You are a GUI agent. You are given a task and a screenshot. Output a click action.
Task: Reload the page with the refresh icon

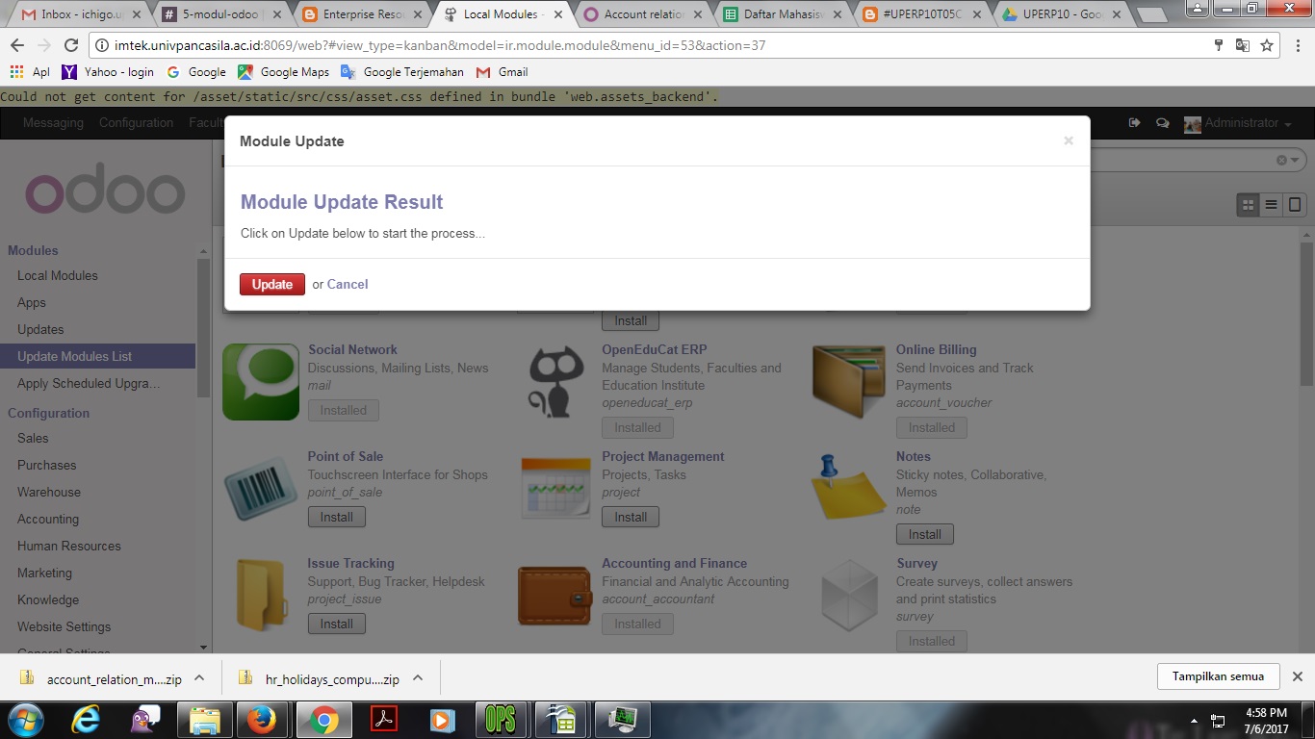70,45
